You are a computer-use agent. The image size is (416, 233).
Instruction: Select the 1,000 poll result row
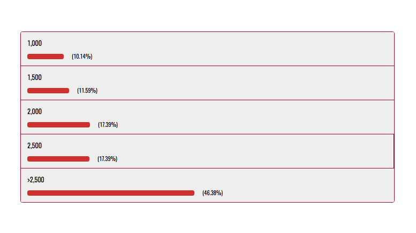[x=208, y=49]
